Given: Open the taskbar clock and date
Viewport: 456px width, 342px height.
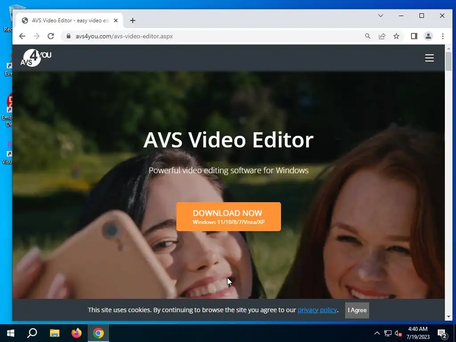Looking at the screenshot, I should [x=418, y=333].
